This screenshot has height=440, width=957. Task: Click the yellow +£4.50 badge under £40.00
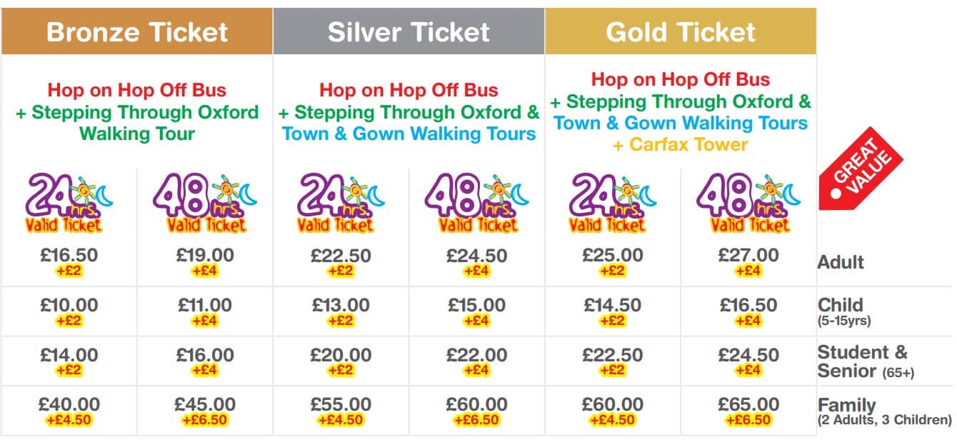pyautogui.click(x=69, y=420)
